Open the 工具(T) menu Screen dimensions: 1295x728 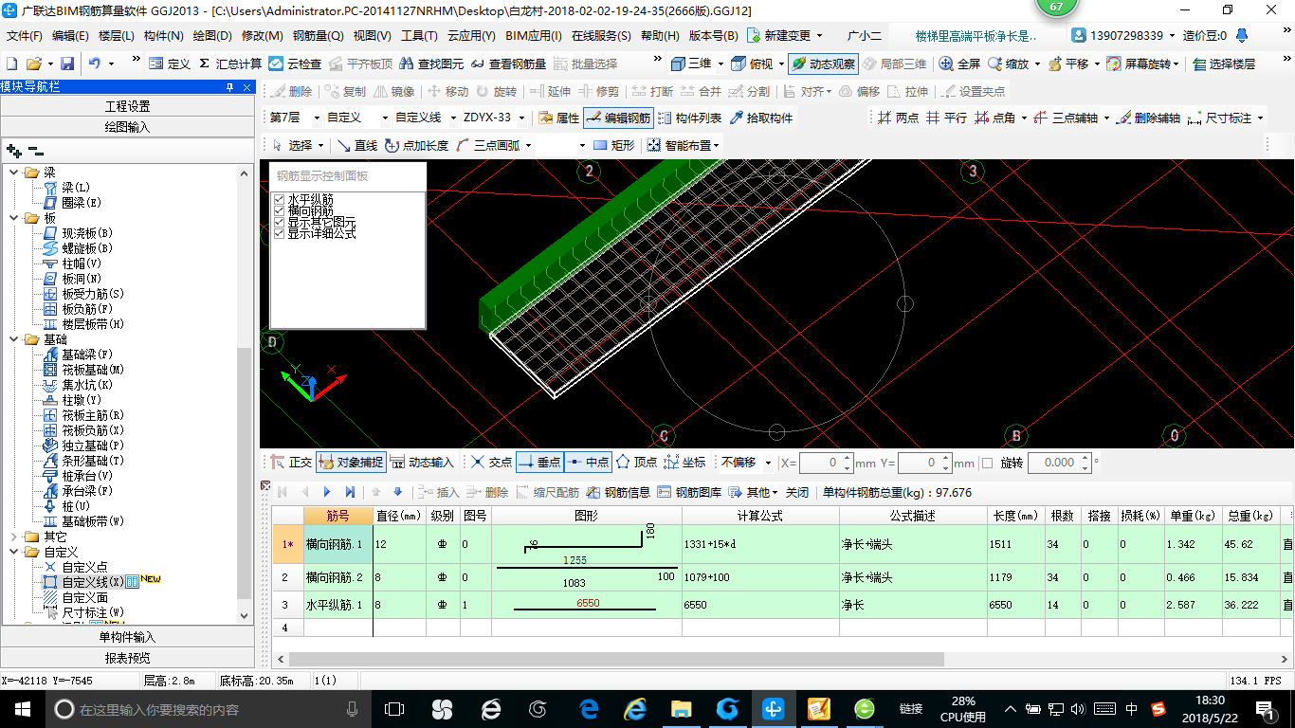(419, 36)
